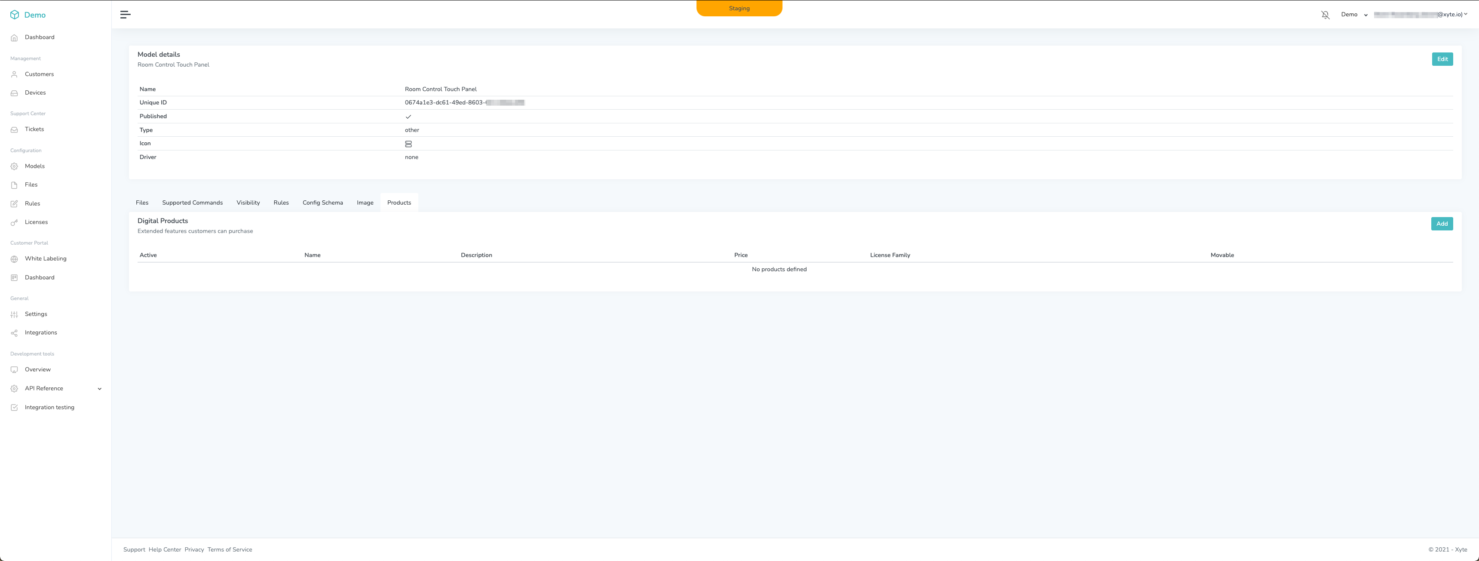Click the hamburger menu collapse icon
The image size is (1479, 561).
(125, 14)
